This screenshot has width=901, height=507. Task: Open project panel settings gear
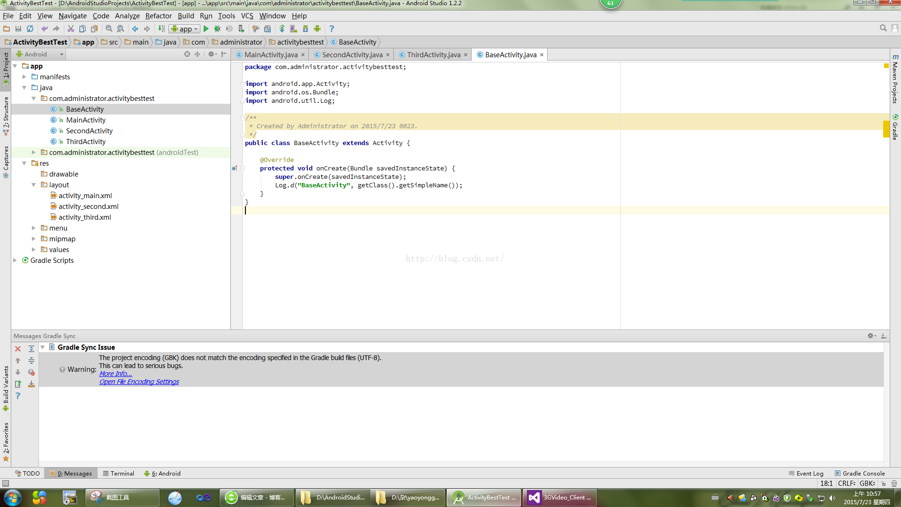click(212, 54)
